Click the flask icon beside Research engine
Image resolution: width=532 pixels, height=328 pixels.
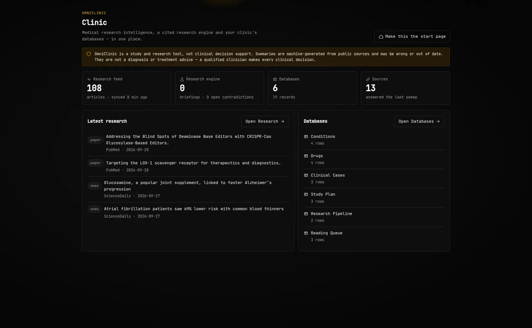[182, 79]
